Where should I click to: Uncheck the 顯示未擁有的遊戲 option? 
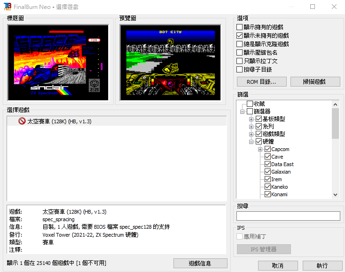[x=239, y=35]
